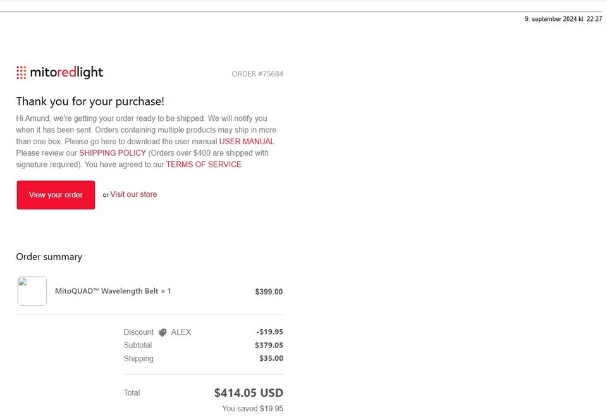This screenshot has width=607, height=417.
Task: Open the SHIPPING POLICY link
Action: pyautogui.click(x=113, y=153)
